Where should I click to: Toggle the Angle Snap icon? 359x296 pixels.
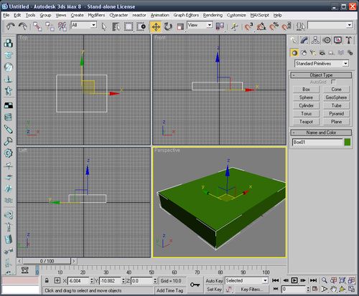[261, 27]
